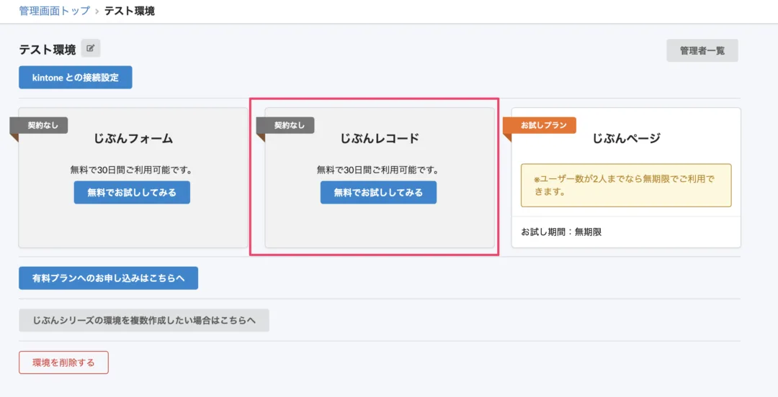
Task: Open the 管理画面トップ breadcrumb link
Action: pyautogui.click(x=55, y=11)
